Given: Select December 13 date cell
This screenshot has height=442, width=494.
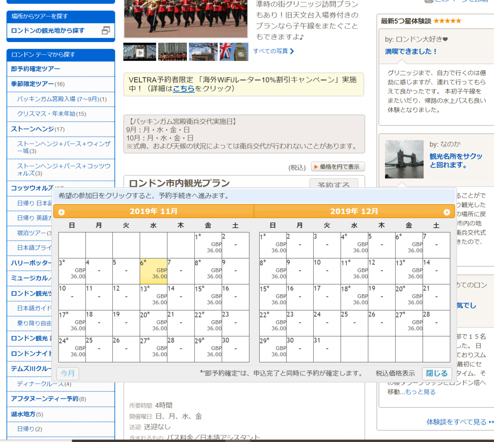Looking at the screenshot, I should pyautogui.click(x=409, y=271).
